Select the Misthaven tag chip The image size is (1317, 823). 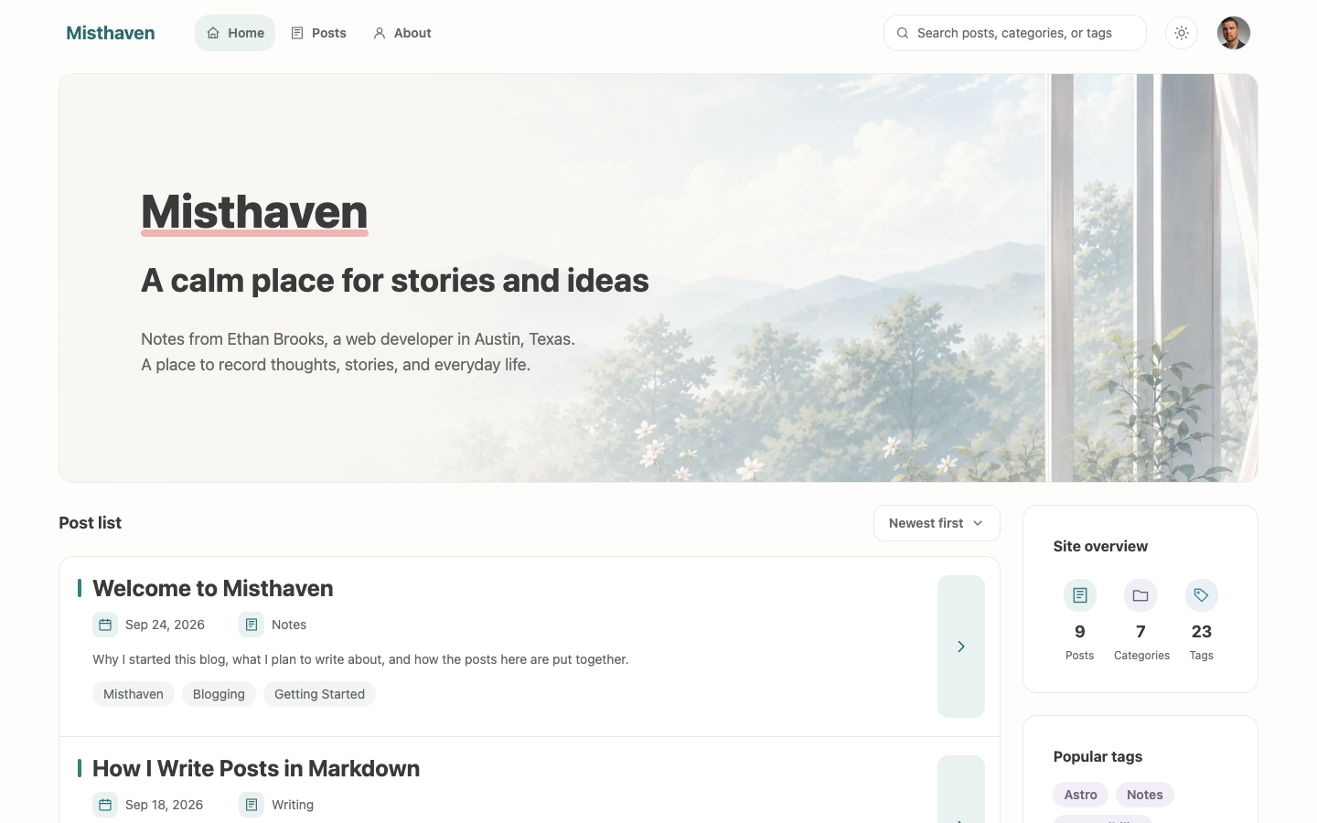coord(134,694)
